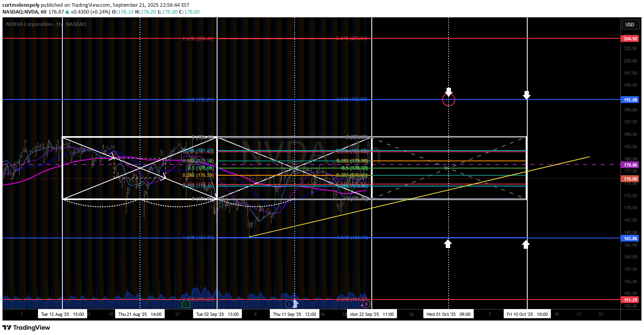Click the purple lightning bolt icon
The image size is (644, 335).
[x=366, y=304]
